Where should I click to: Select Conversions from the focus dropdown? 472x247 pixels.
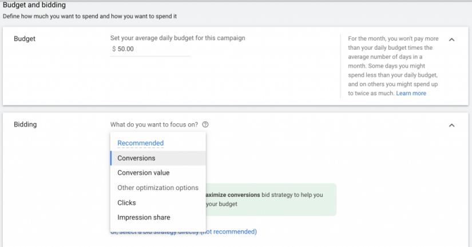(136, 158)
